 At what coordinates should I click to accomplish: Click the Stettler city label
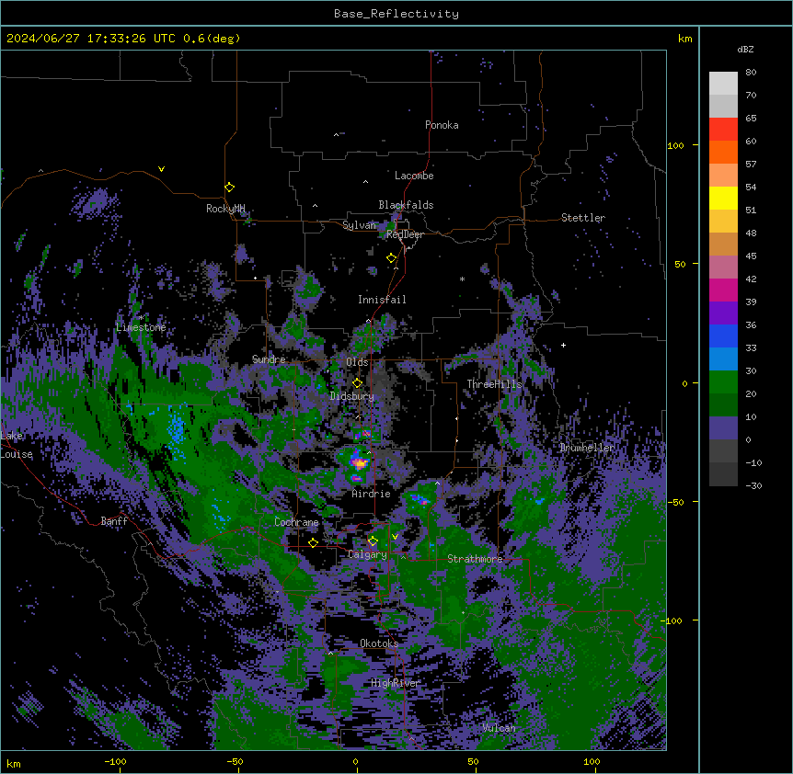[x=583, y=218]
